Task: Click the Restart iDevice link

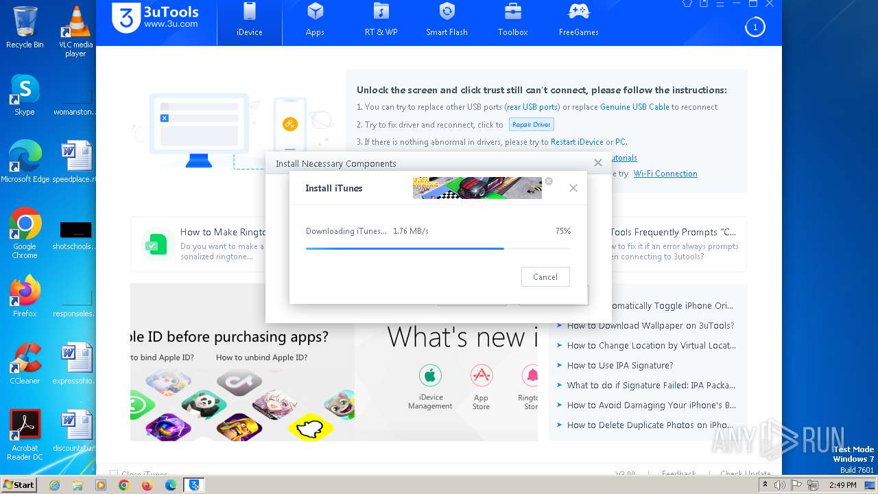Action: 577,142
